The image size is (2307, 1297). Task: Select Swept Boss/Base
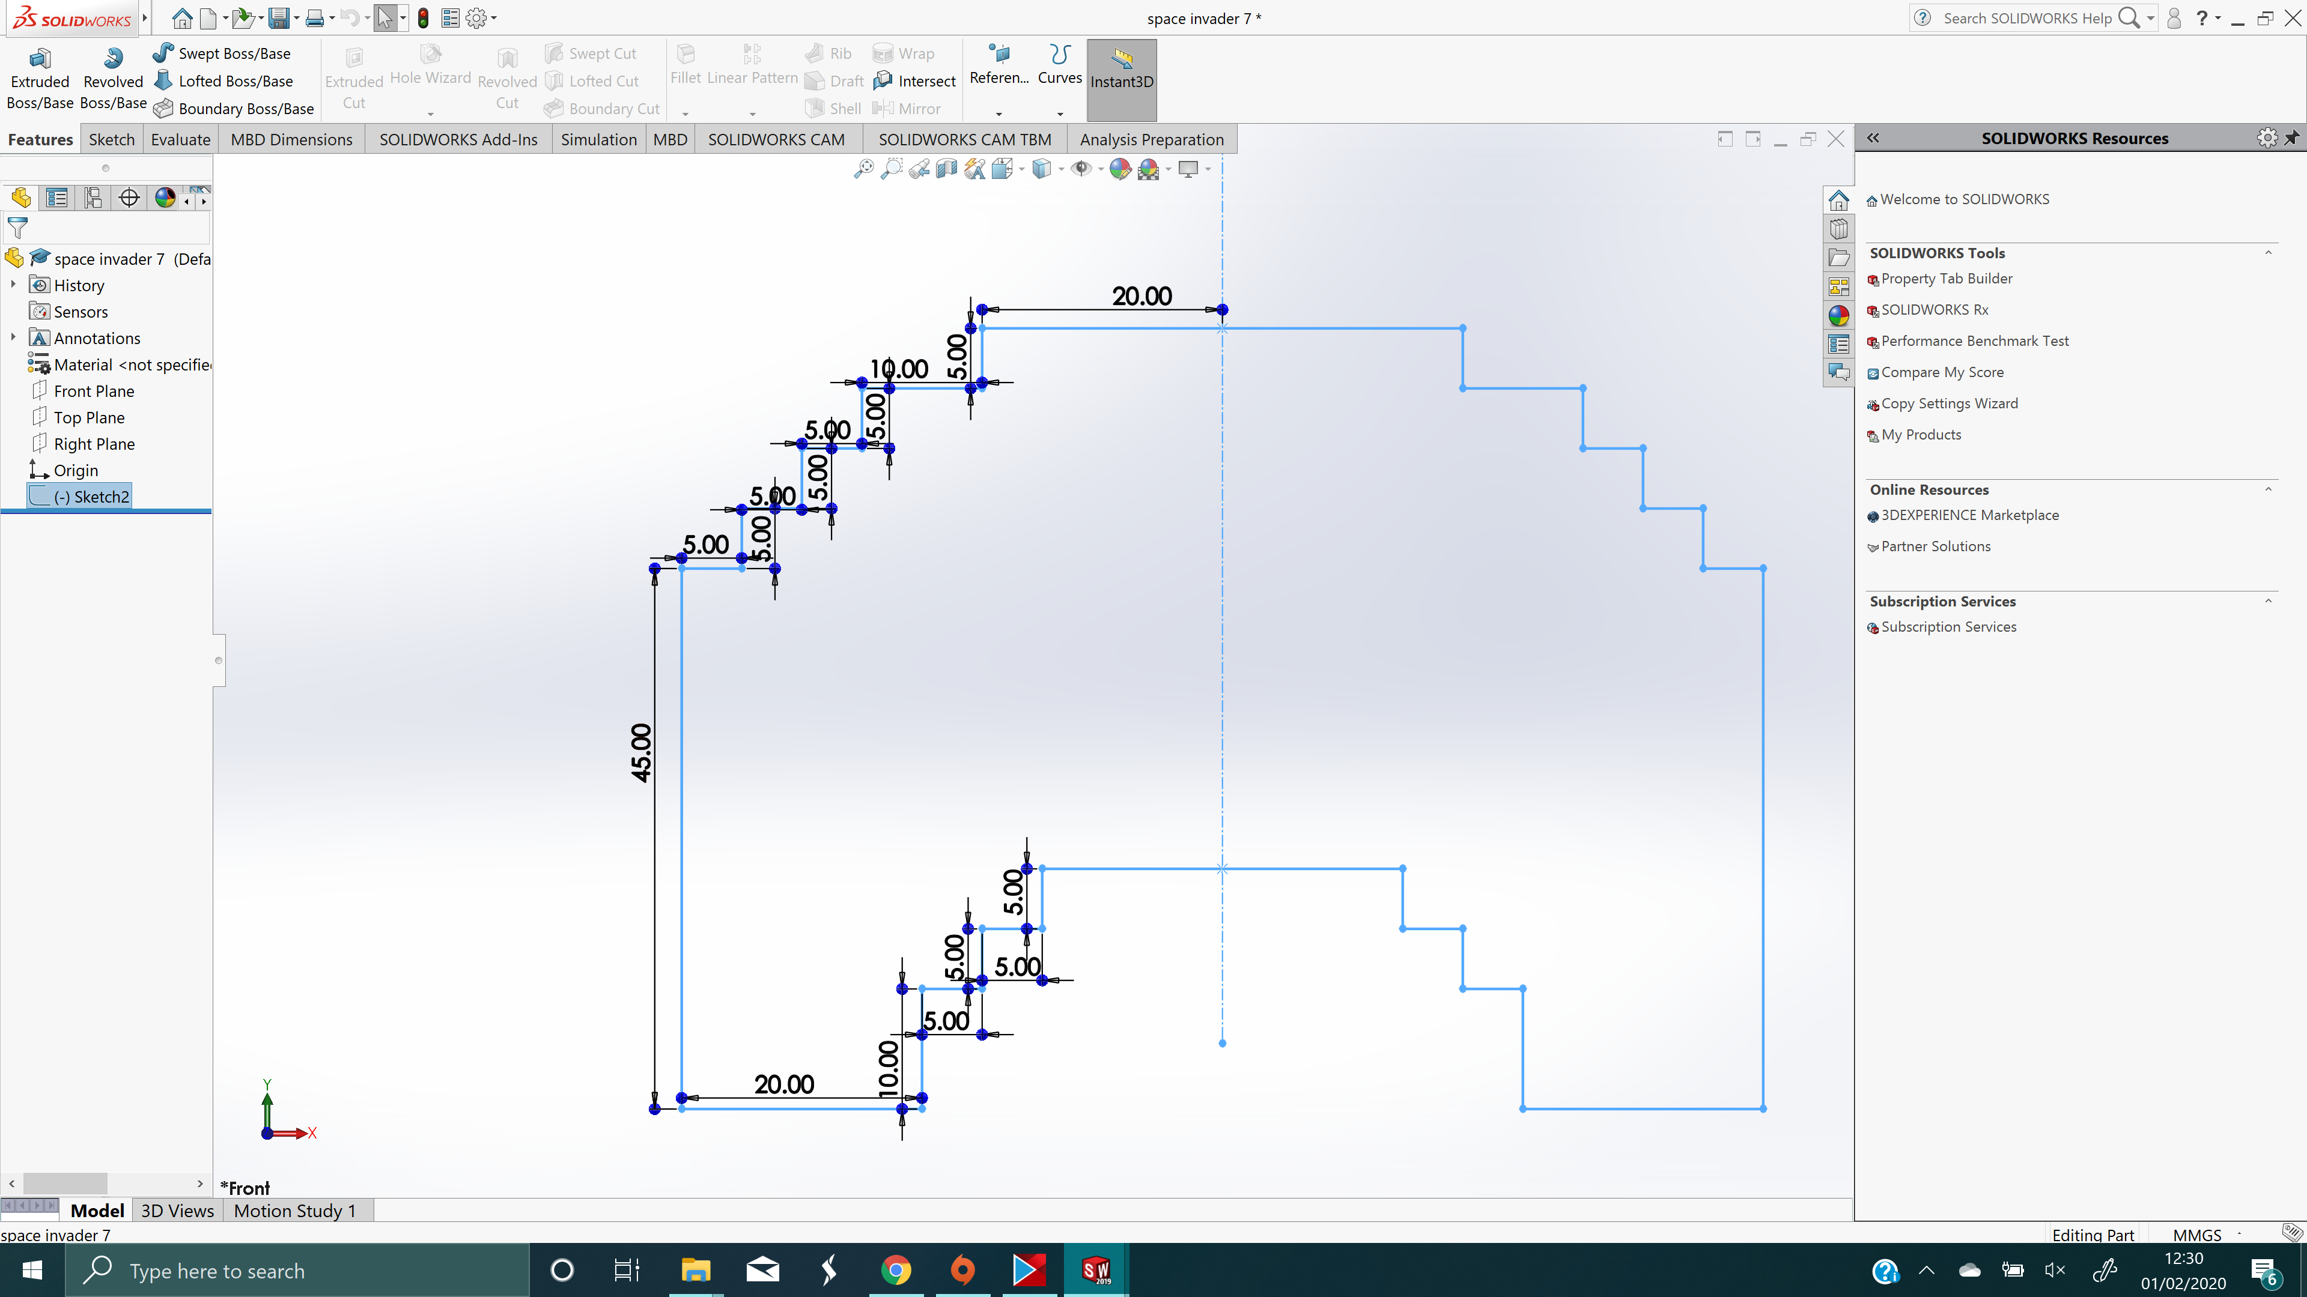(222, 53)
